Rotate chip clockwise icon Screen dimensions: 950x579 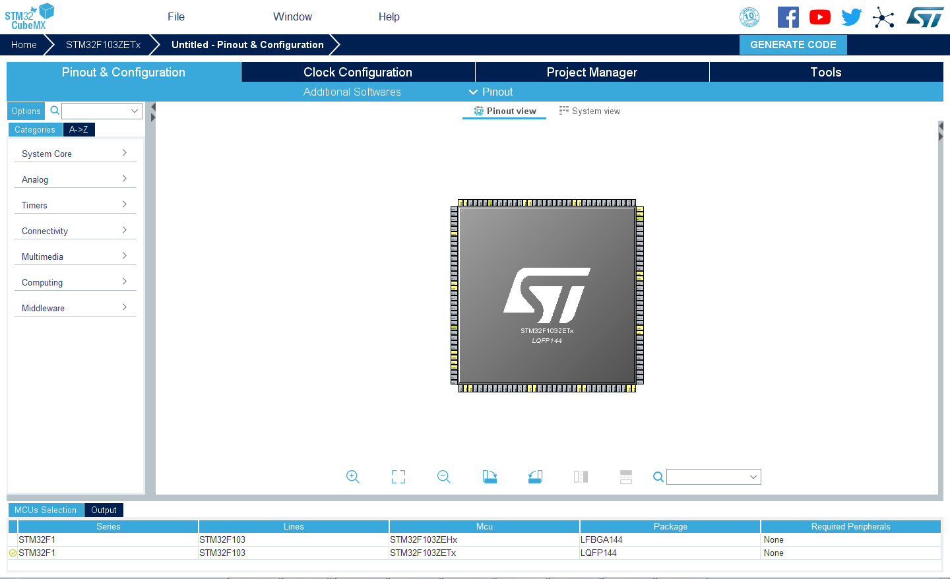click(x=490, y=477)
